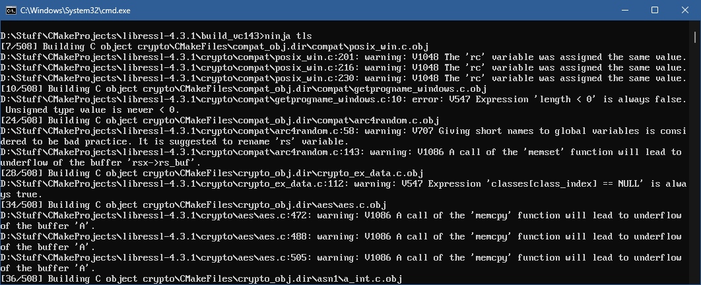This screenshot has height=285, width=701.
Task: Click the arc4random.c:143 V1086 memset warning
Action: 341,157
